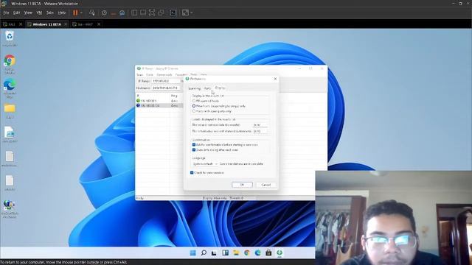Viewport: 472px width, 265px height.
Task: Switch to the Scanning tab in Preferences
Action: tap(195, 88)
